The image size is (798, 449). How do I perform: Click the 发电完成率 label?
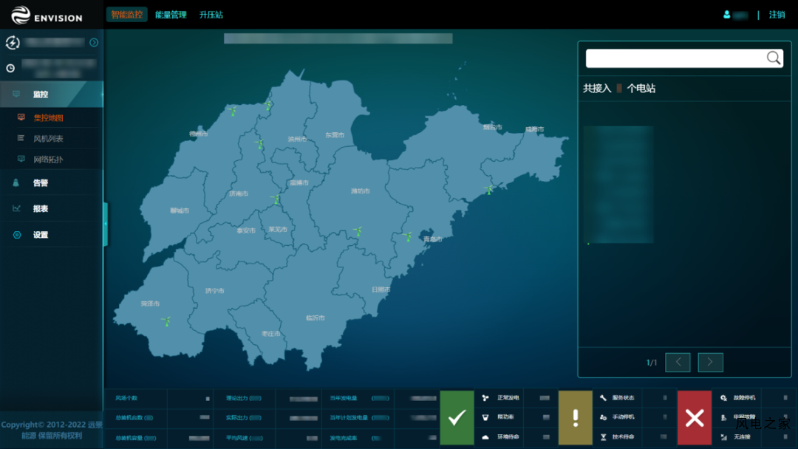pyautogui.click(x=344, y=438)
